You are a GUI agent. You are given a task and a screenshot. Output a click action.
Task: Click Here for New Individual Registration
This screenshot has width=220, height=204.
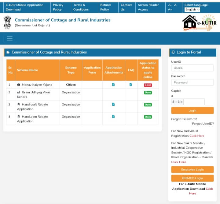[x=197, y=136]
